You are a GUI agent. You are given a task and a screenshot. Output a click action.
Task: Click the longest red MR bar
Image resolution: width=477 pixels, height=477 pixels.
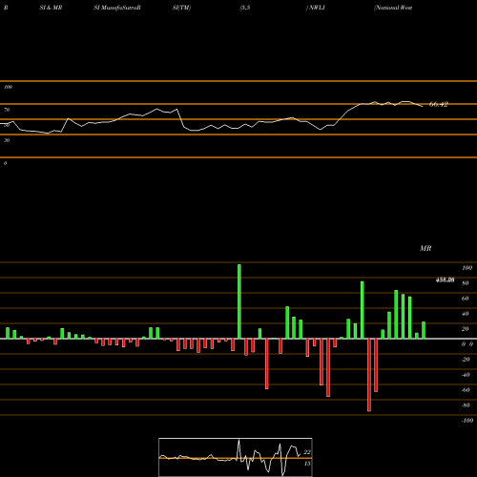(369, 375)
